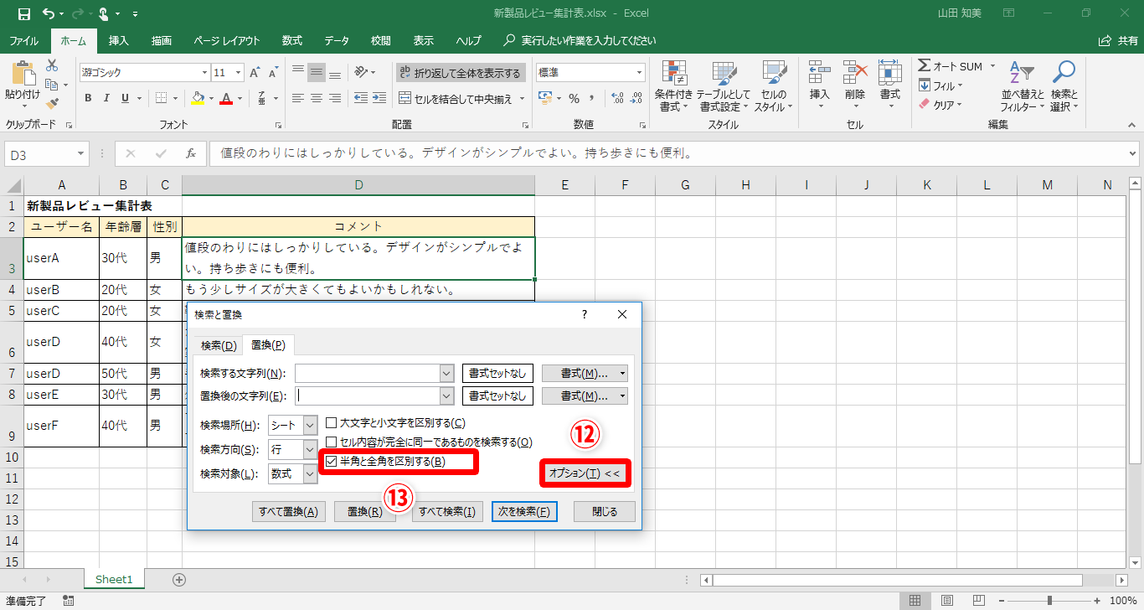
Task: Switch to the 数式 ribbon tab
Action: (x=292, y=40)
